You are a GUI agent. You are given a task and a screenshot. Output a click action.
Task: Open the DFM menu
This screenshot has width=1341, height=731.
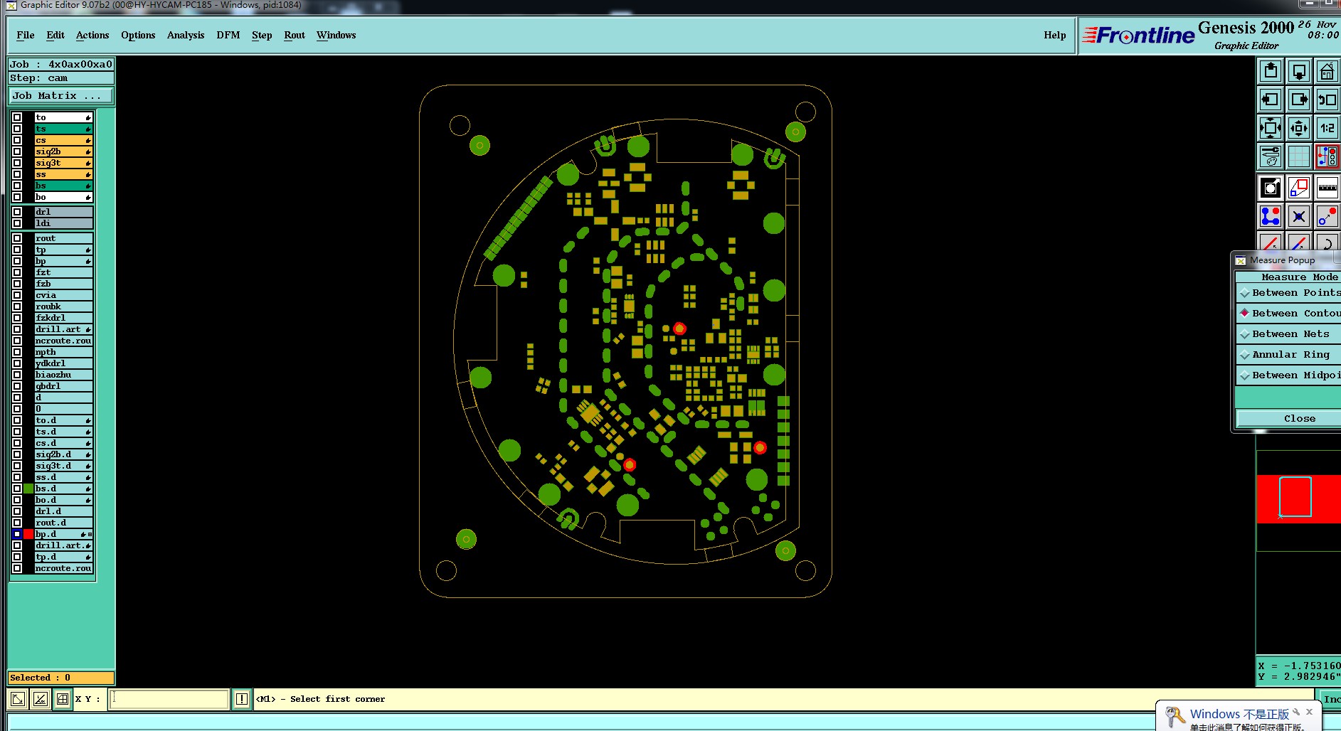pyautogui.click(x=228, y=35)
